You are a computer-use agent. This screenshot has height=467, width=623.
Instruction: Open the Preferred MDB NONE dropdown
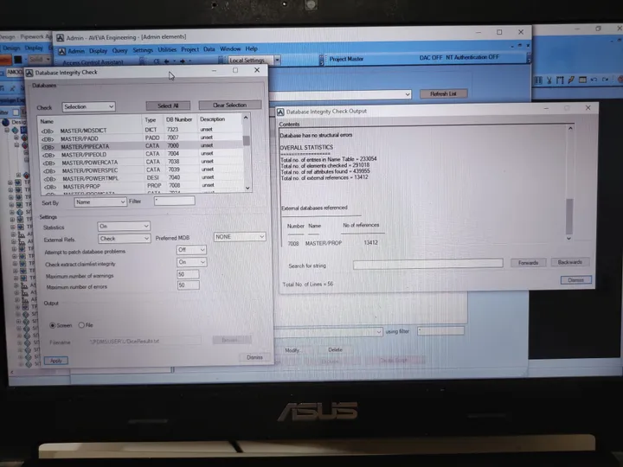point(240,237)
